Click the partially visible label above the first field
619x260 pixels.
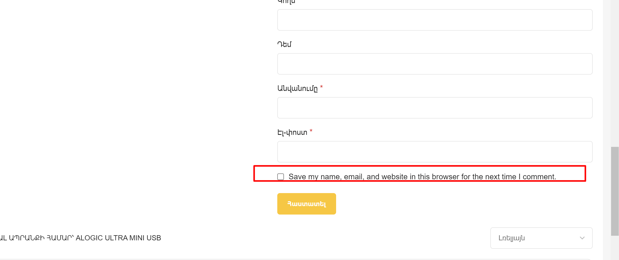pos(286,2)
